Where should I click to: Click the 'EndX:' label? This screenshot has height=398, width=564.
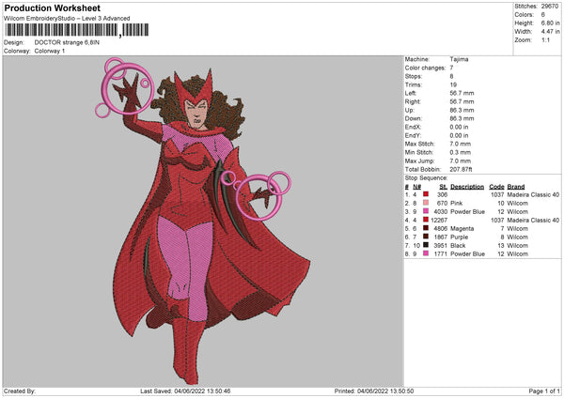(413, 127)
